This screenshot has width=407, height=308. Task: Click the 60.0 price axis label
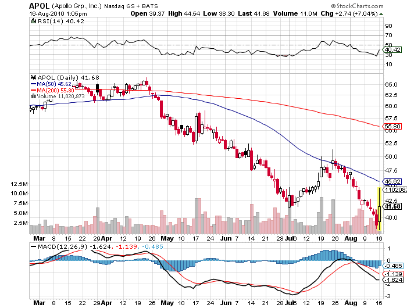point(391,106)
